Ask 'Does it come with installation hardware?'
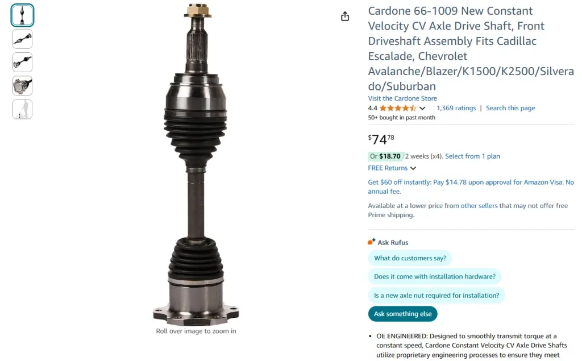 (x=435, y=277)
